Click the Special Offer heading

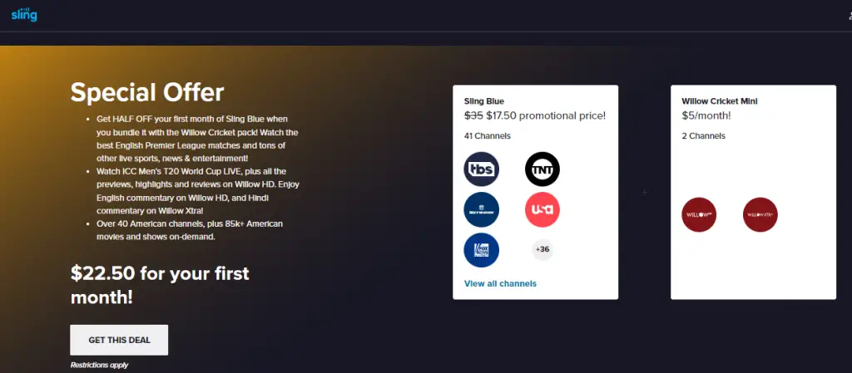pyautogui.click(x=147, y=92)
